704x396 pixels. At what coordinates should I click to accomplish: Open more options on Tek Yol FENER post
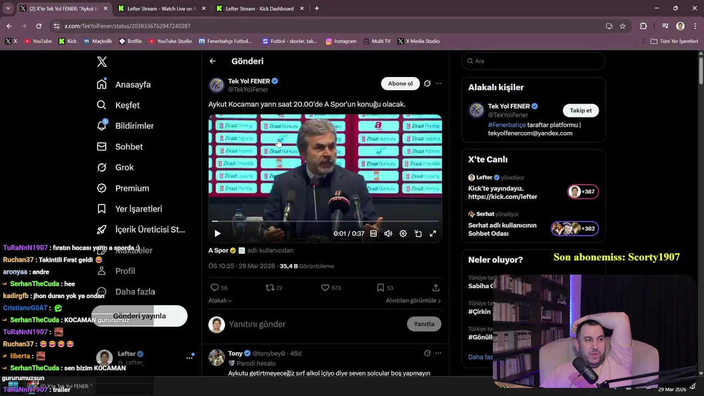(438, 84)
